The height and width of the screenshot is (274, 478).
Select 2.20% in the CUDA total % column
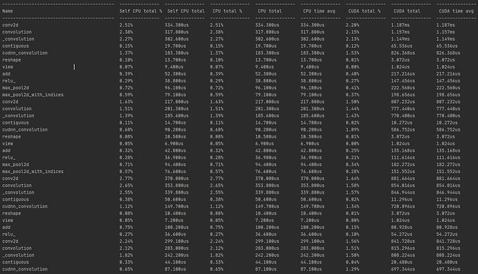(352, 25)
